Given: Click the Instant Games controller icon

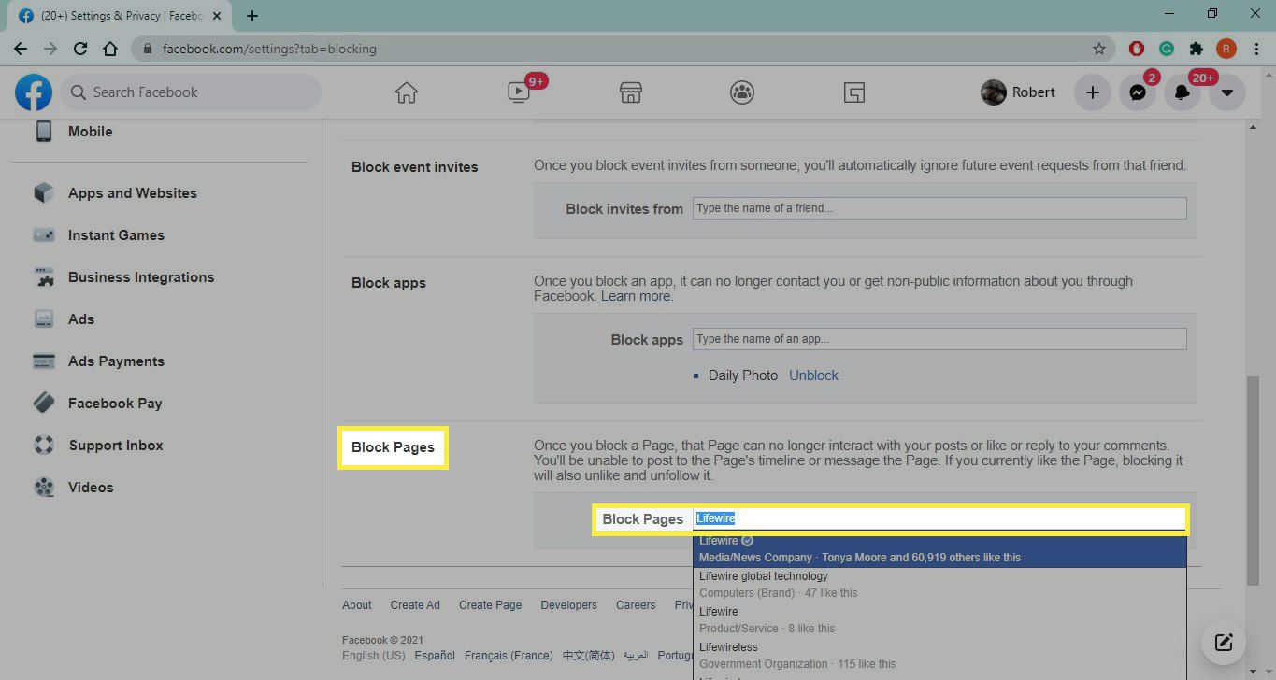Looking at the screenshot, I should coord(44,235).
